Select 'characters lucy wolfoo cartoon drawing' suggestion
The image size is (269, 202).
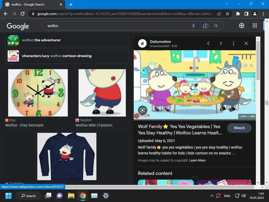67,56
